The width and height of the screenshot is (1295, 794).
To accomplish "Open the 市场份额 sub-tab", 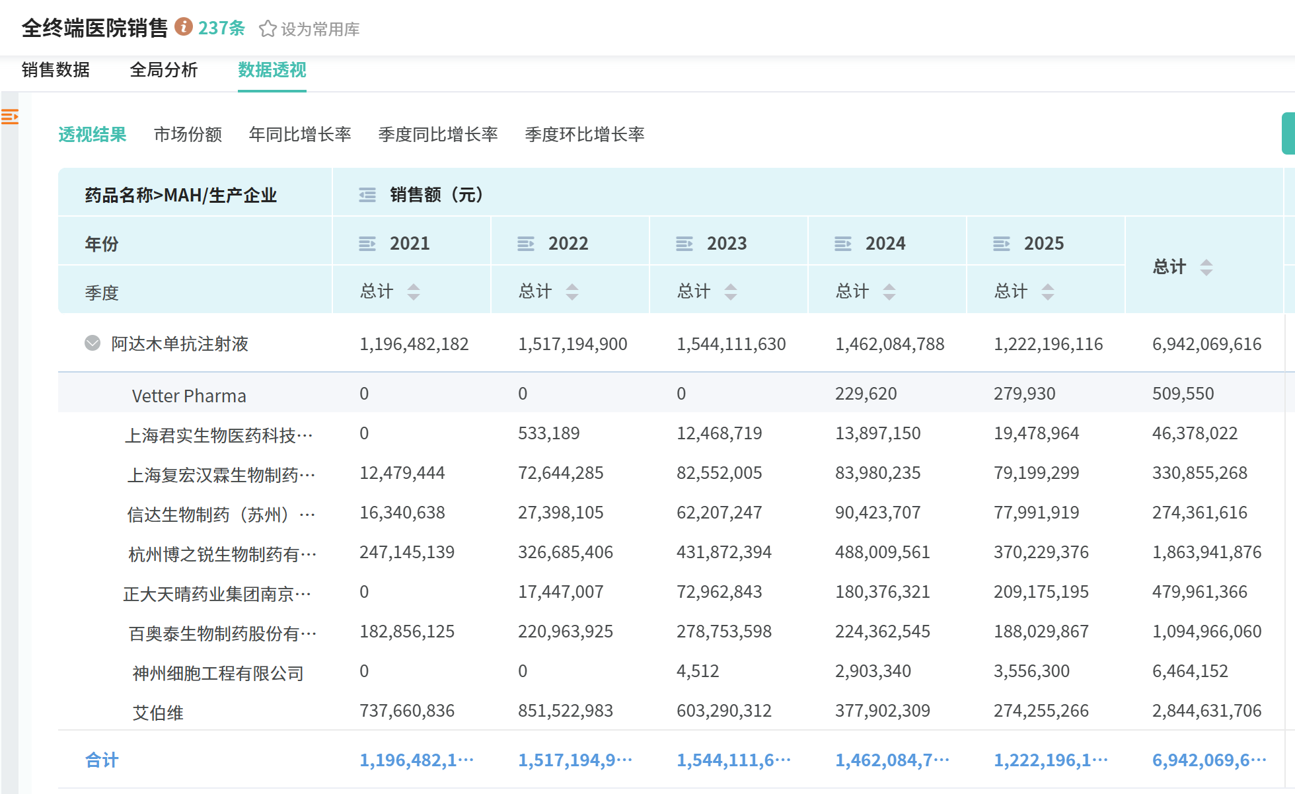I will [188, 135].
